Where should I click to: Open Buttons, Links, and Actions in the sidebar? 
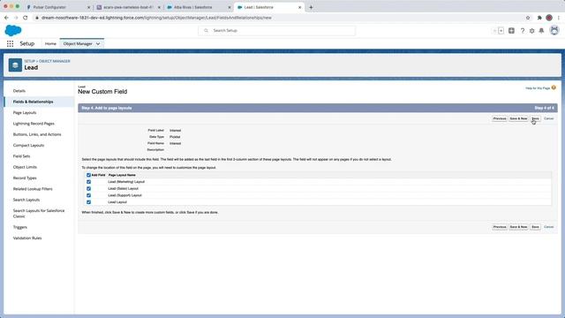37,134
